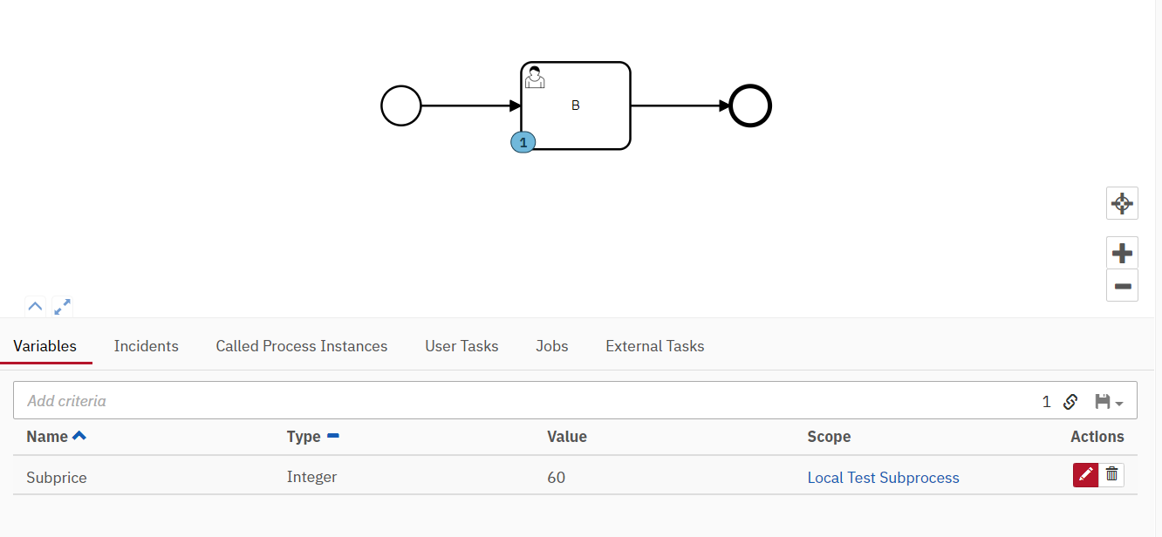Click the activity instance count badge on task B
1162x537 pixels.
pyautogui.click(x=523, y=140)
